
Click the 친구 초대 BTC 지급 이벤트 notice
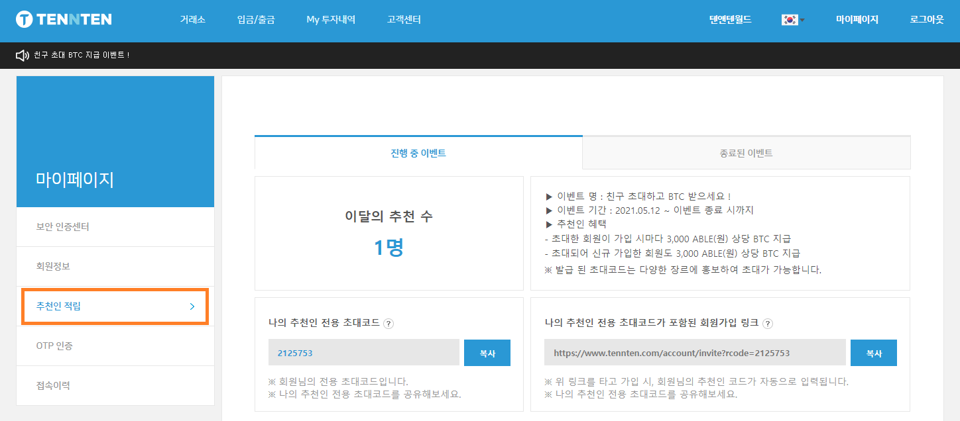[82, 55]
